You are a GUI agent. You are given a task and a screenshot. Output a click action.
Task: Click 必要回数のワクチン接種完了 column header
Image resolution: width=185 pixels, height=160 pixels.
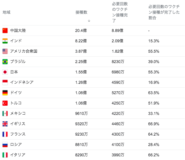coord(120,12)
